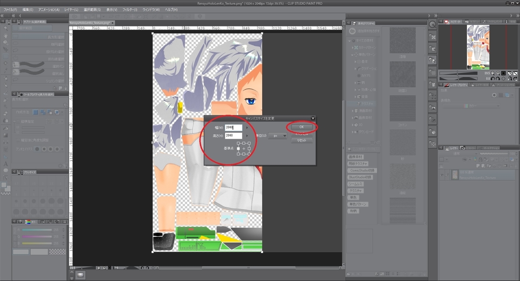This screenshot has width=520, height=281.
Task: Click the zoom out icon in Navigator
Action: pyautogui.click(x=492, y=73)
